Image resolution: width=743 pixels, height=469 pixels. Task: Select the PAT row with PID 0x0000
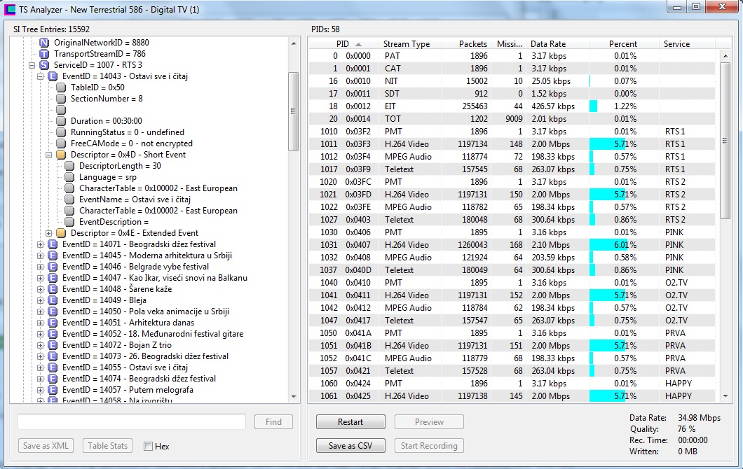click(x=512, y=56)
